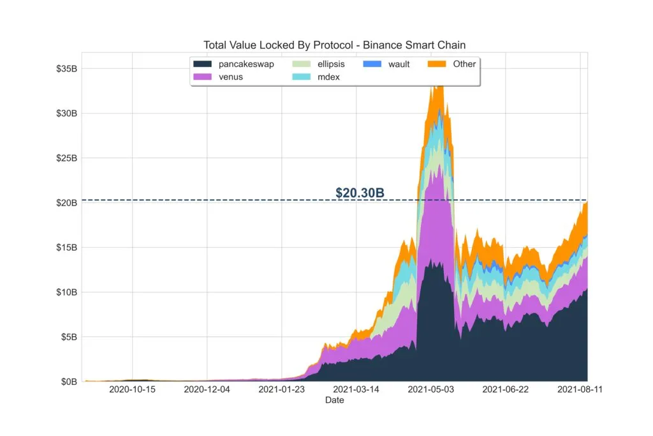Click the 2020-10-15 date tick label

[x=132, y=389]
